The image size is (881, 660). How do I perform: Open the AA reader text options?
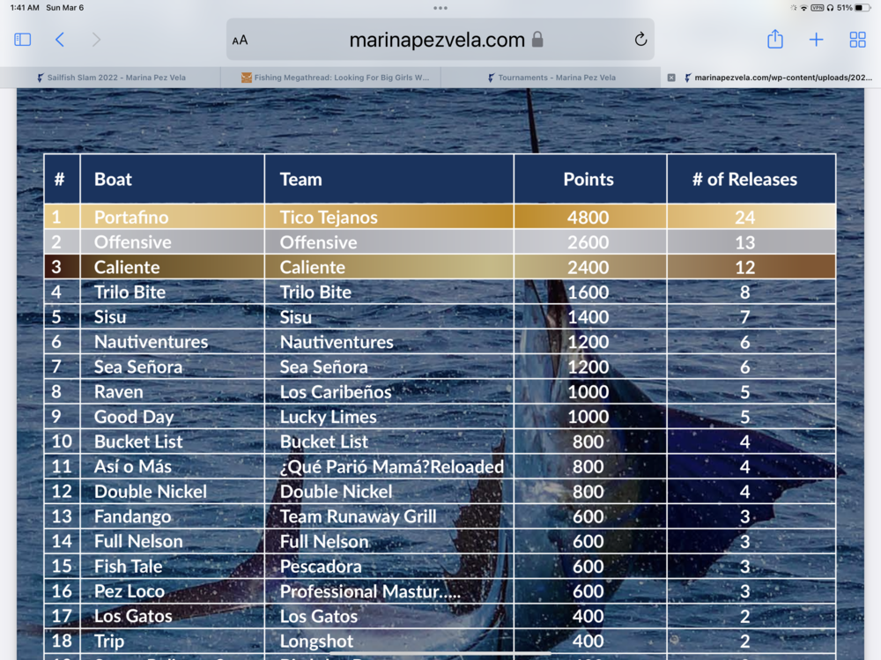(x=240, y=41)
